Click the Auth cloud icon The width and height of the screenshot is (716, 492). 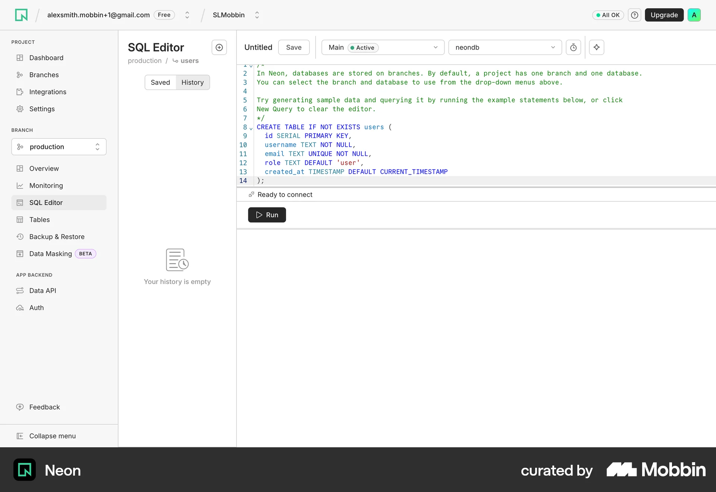[20, 308]
